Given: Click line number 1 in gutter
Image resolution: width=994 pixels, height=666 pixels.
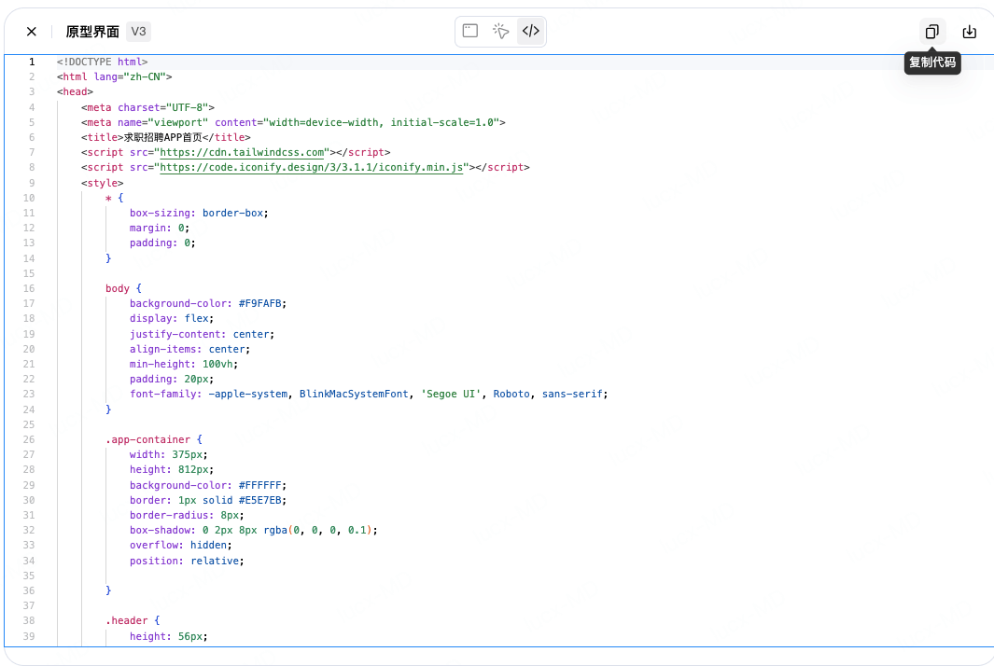Looking at the screenshot, I should [32, 62].
